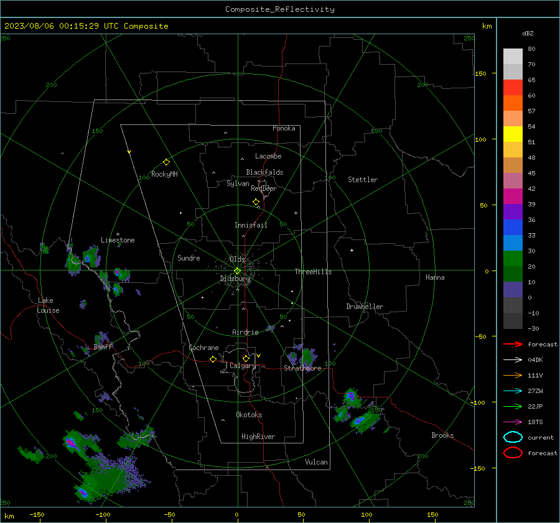Click the Brooks label
This screenshot has width=560, height=523.
(x=442, y=435)
